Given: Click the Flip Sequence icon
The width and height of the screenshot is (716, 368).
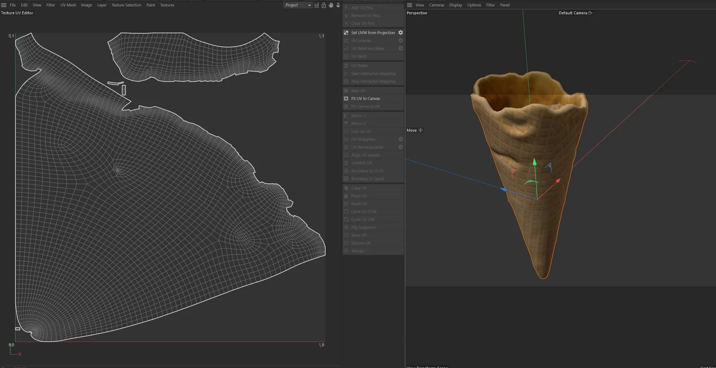Looking at the screenshot, I should (x=346, y=227).
